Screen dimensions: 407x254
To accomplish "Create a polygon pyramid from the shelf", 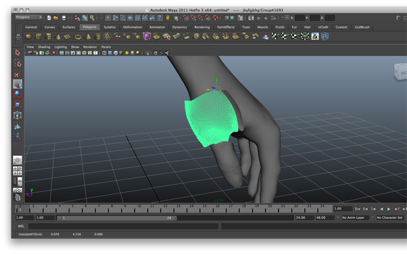I will point(88,36).
